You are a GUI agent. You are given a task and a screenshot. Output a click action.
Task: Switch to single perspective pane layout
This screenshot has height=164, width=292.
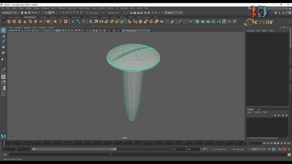[3, 77]
